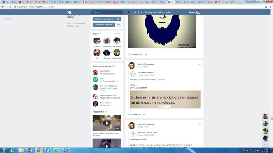The width and height of the screenshot is (273, 153).
Task: Open the three-dots menu next to Добавить в друзья
Action: [x=119, y=25]
